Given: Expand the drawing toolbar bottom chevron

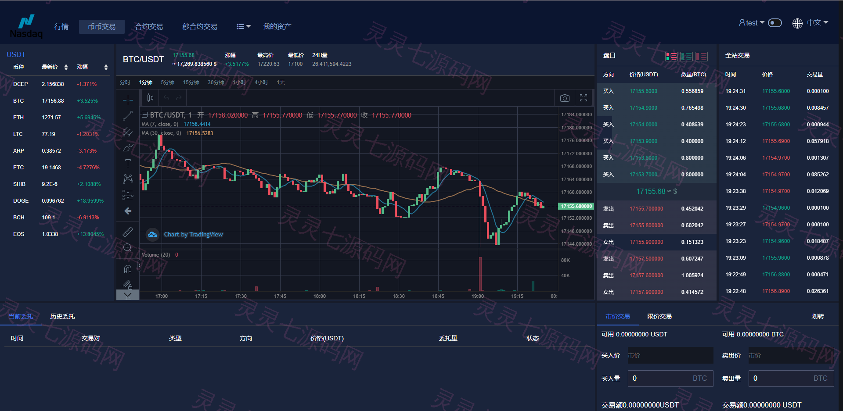Looking at the screenshot, I should [128, 295].
